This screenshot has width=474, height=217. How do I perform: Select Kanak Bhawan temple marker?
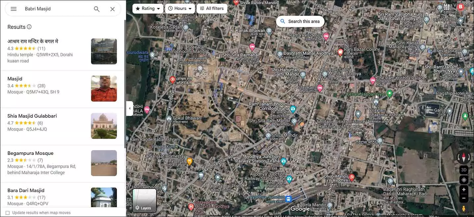[x=269, y=31]
